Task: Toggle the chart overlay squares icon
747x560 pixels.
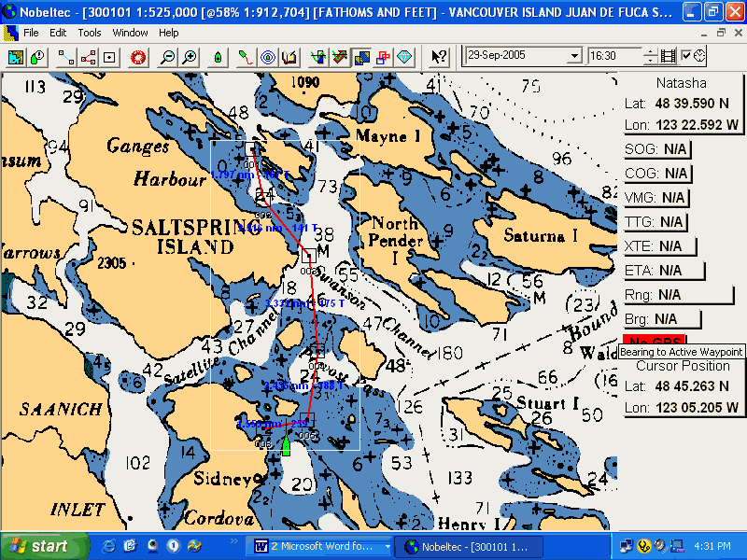Action: click(x=362, y=57)
